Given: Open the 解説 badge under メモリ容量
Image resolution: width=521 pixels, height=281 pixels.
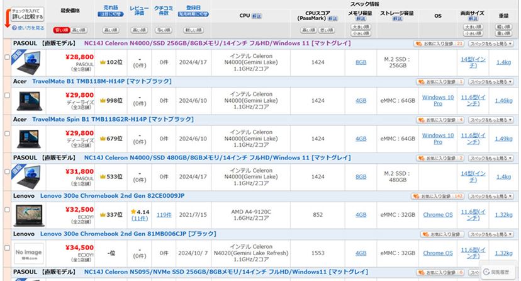Looking at the screenshot, I should tap(361, 19).
